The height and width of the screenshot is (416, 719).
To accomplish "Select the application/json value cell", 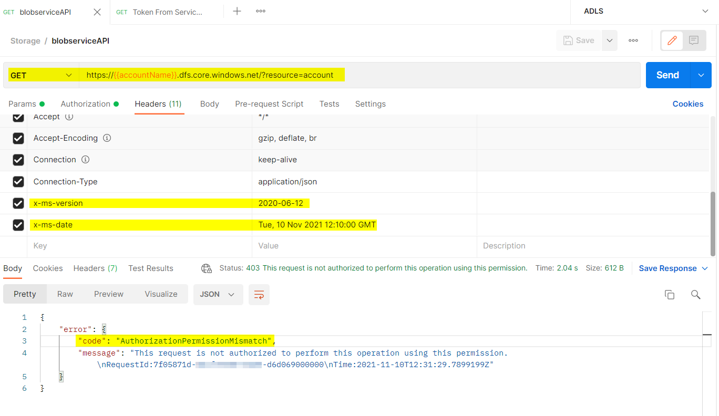I will [x=364, y=182].
